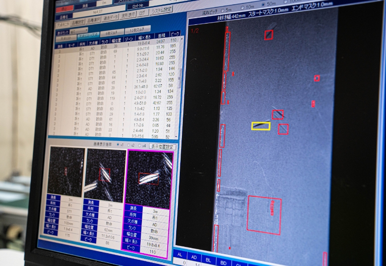Viewport: 386px width, 266px height.
Task: Open the システム設定 tab
Action: click(161, 11)
